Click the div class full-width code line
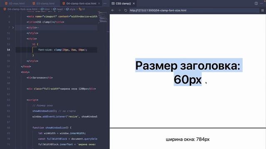Screen dimensions: 266x149 [61, 89]
